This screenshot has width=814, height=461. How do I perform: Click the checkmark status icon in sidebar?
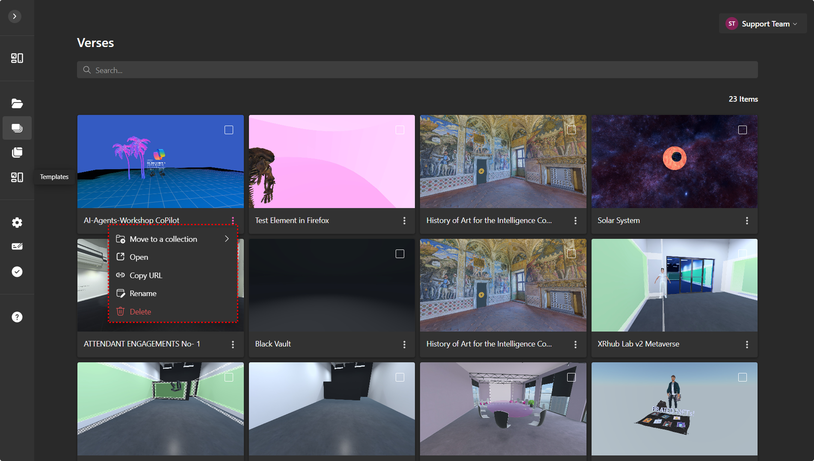coord(17,272)
